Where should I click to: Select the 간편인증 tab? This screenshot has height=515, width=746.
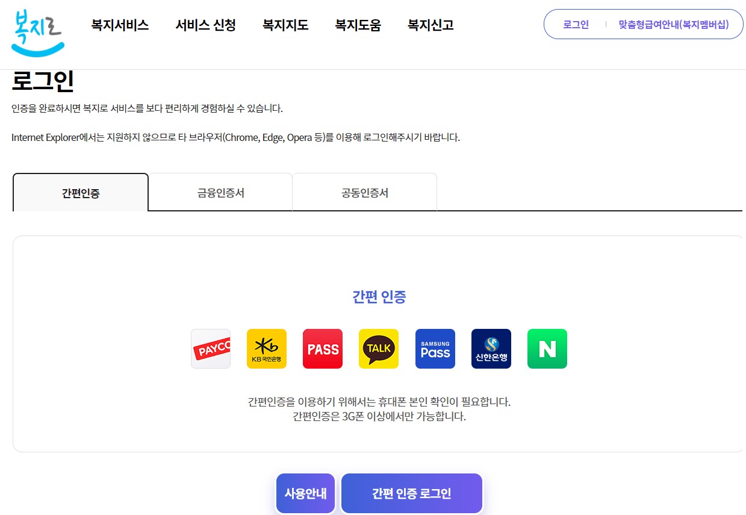[x=80, y=192]
